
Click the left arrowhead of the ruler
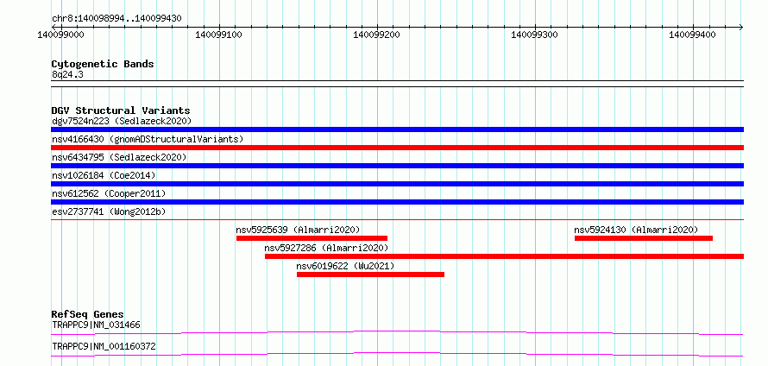click(54, 27)
